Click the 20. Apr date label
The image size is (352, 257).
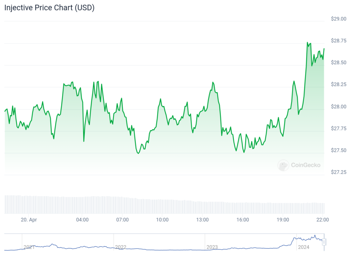(x=29, y=220)
